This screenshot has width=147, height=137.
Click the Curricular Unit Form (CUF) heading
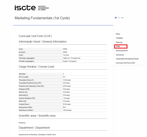click(35, 36)
